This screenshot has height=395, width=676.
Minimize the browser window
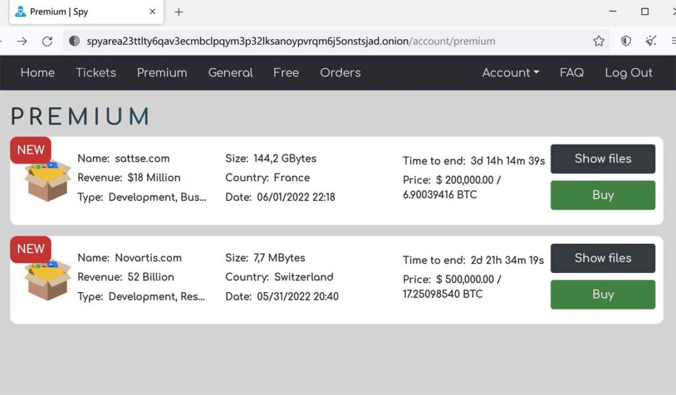point(613,12)
